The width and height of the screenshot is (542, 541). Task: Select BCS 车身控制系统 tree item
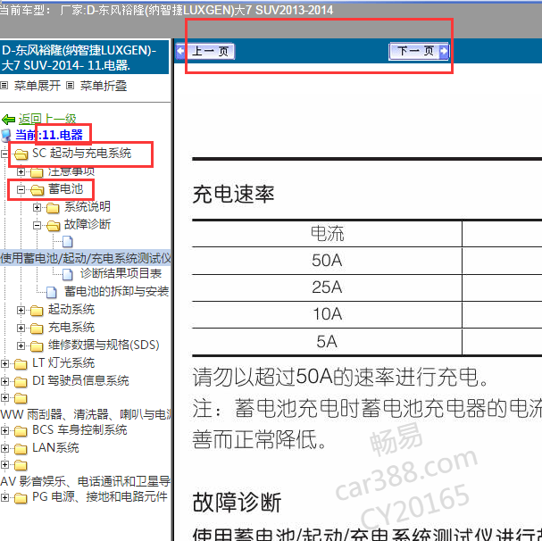(79, 429)
